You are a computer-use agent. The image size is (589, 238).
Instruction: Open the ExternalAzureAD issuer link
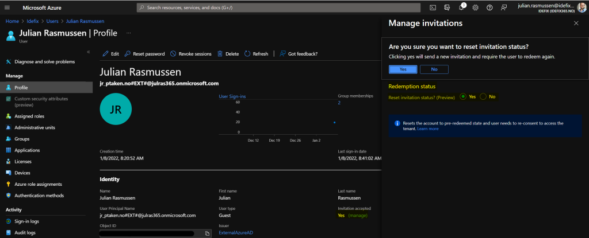tap(236, 233)
